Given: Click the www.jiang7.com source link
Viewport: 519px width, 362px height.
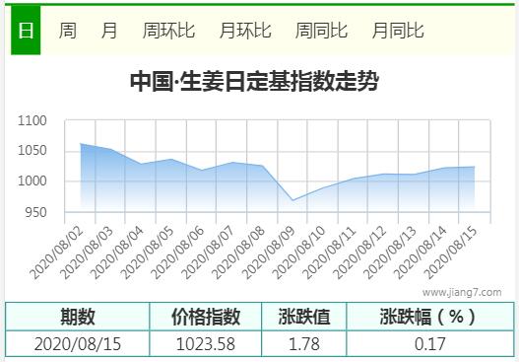Looking at the screenshot, I should [462, 292].
